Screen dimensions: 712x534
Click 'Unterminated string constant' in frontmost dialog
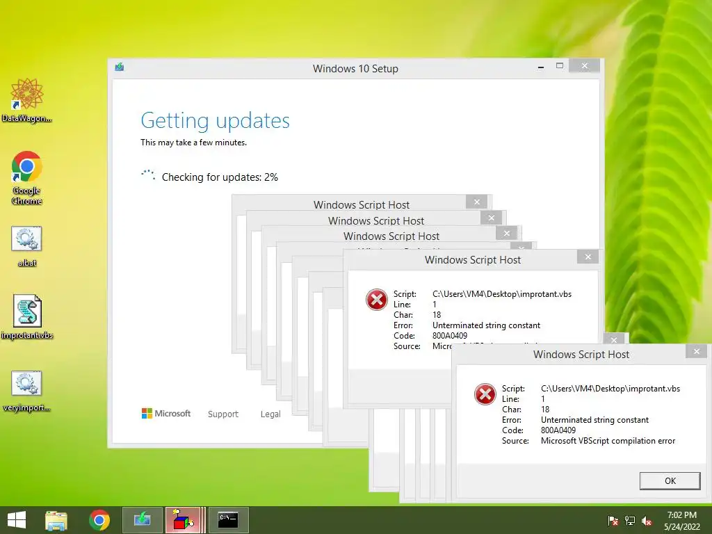(595, 420)
